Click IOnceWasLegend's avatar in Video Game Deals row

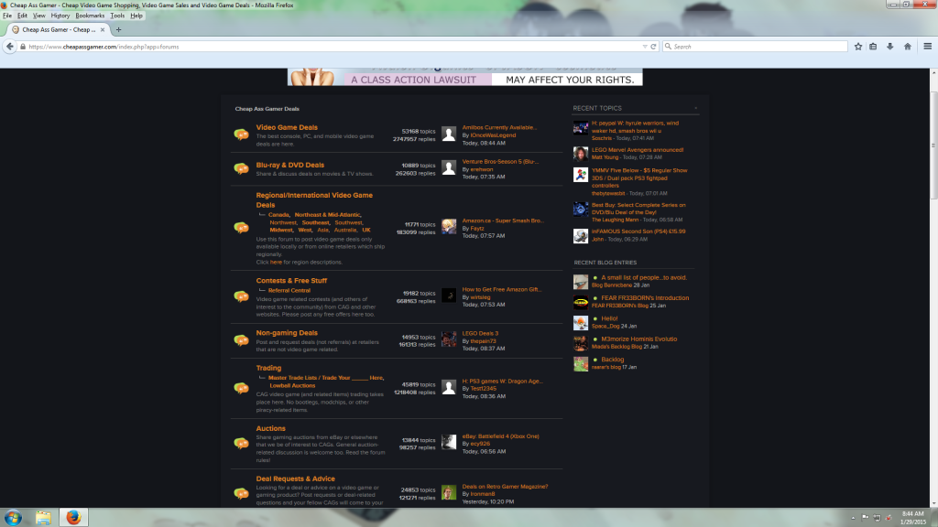coord(449,134)
